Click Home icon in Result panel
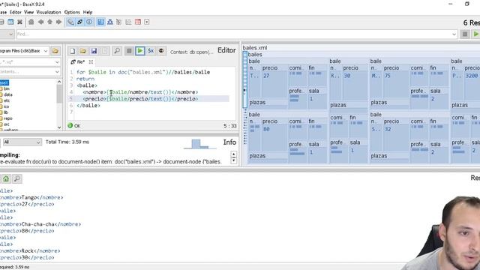This screenshot has width=480, height=270. tap(6, 178)
